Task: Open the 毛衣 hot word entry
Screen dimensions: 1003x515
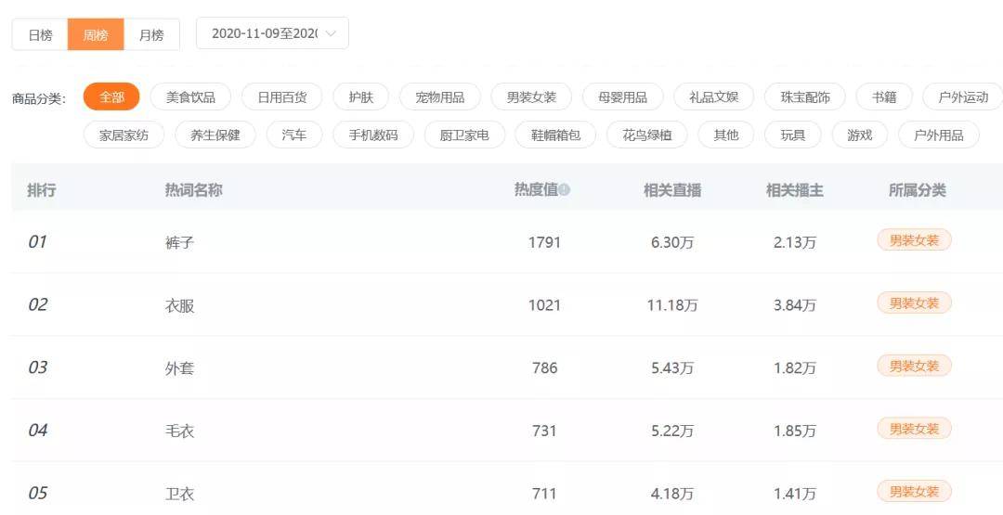Action: 180,431
